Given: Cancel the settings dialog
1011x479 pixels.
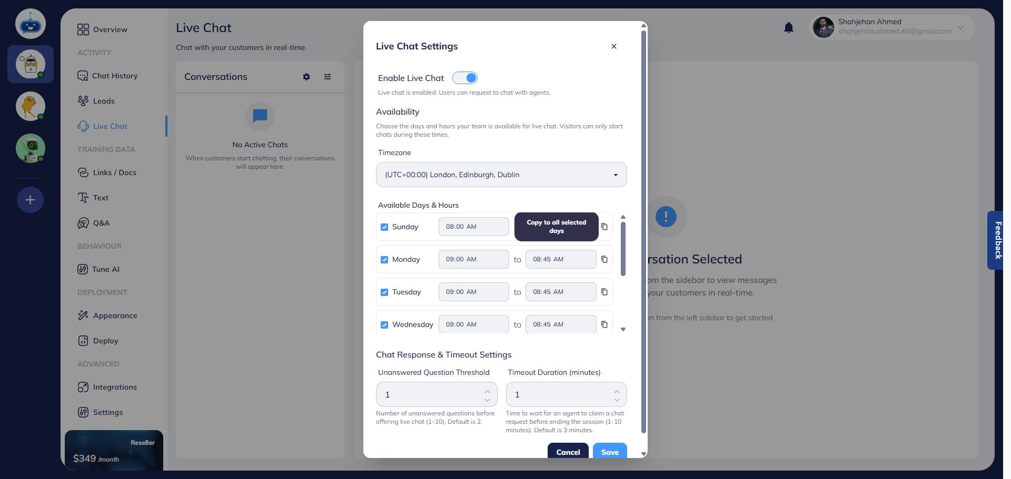Looking at the screenshot, I should (568, 452).
